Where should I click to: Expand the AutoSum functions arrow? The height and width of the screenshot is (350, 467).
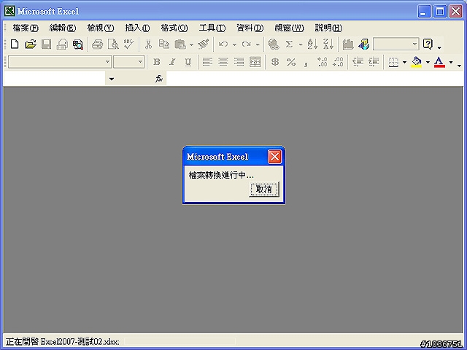[x=301, y=44]
